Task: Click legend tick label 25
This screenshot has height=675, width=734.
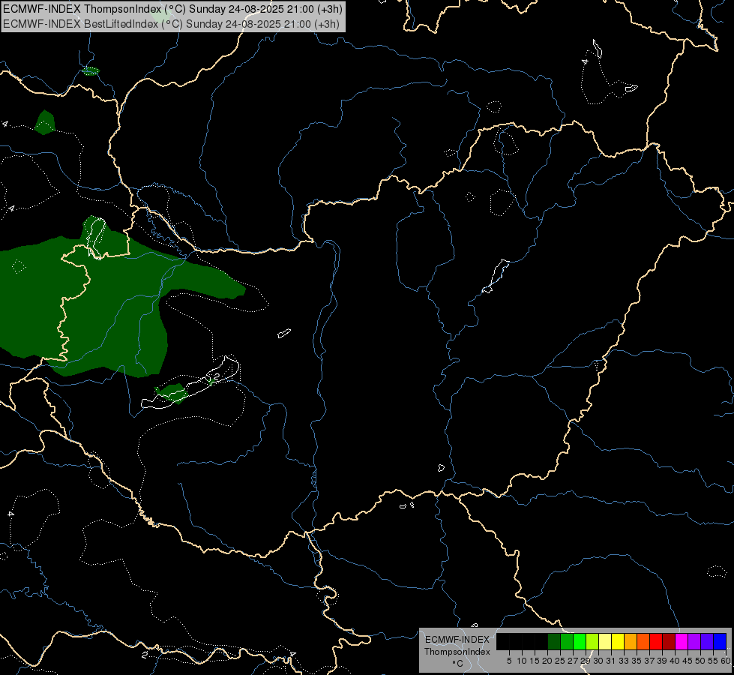Action: (x=560, y=661)
